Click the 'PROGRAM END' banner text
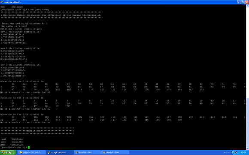Viewport: 249px width, 155px height. [33, 131]
